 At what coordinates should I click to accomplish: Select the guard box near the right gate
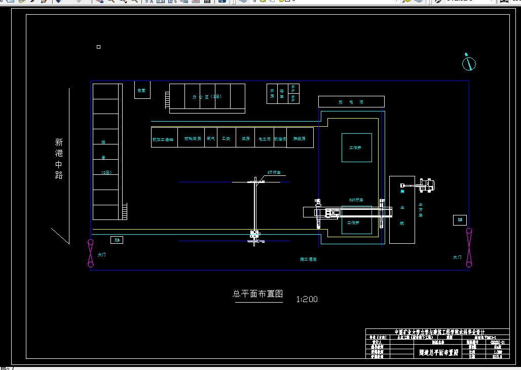click(x=460, y=220)
